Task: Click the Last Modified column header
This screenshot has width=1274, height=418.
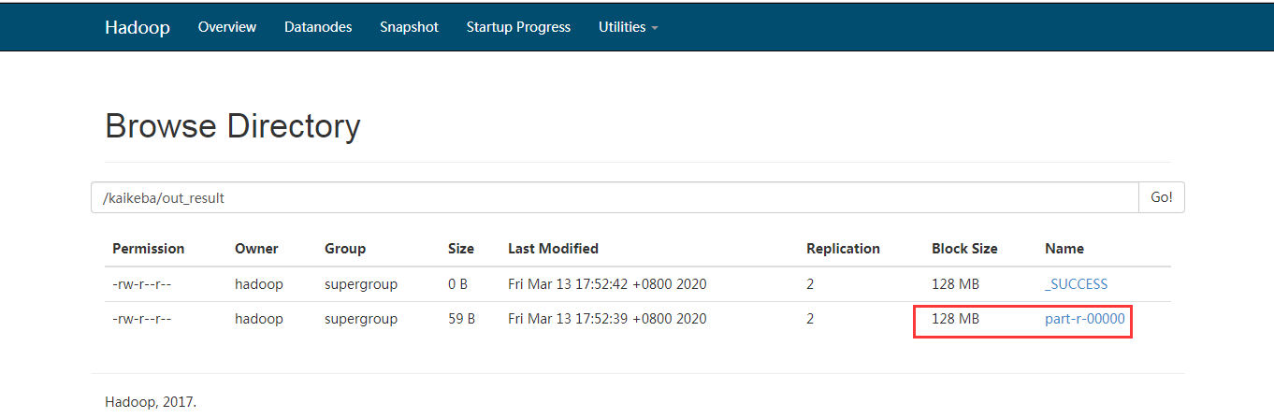Action: (553, 249)
